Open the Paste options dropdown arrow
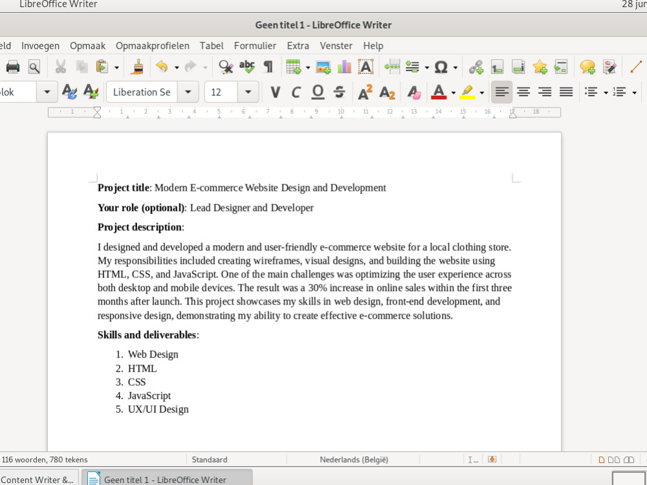Image resolution: width=647 pixels, height=485 pixels. [116, 68]
